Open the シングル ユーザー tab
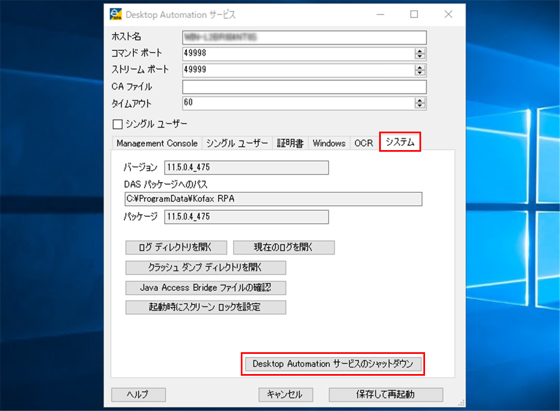Viewport: 560px width, 411px height. (x=237, y=143)
